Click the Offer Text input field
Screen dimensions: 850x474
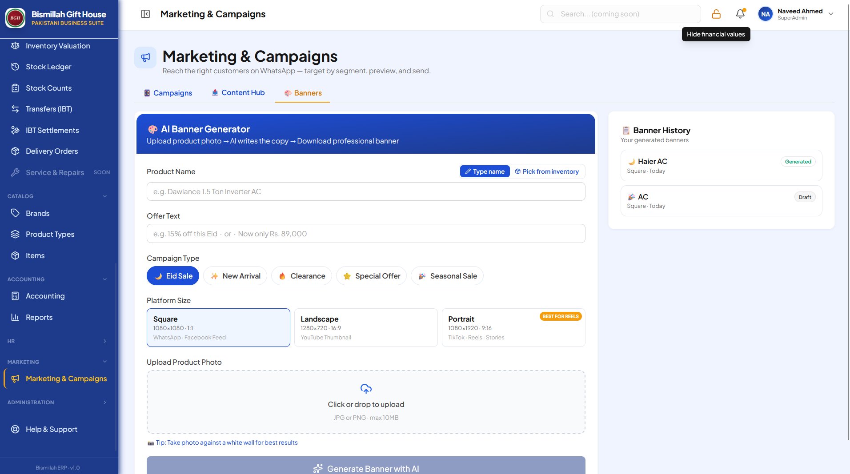click(366, 234)
